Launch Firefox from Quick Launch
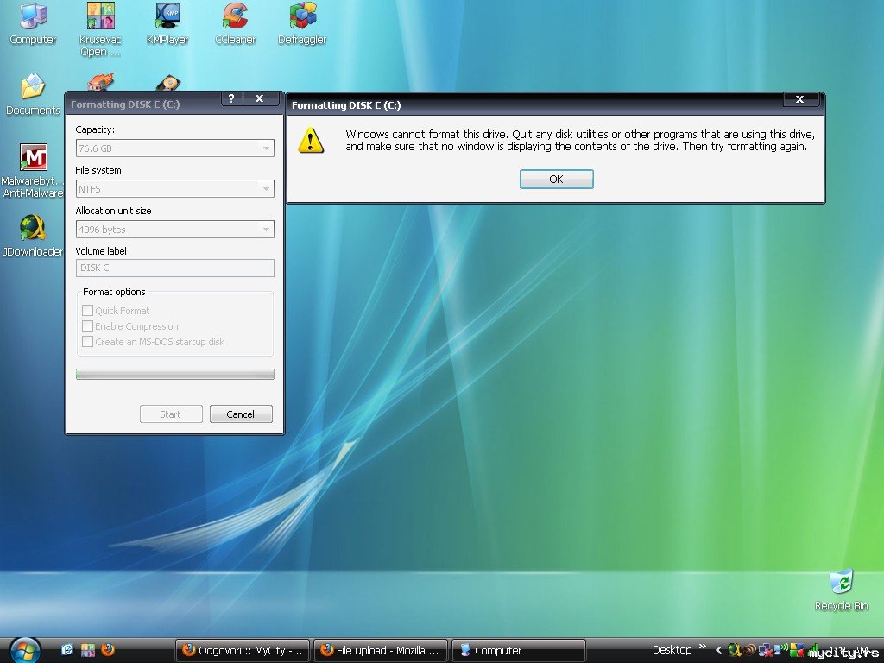884x663 pixels. click(x=108, y=650)
